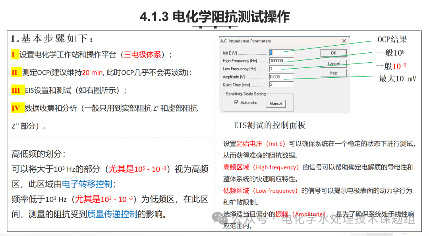Image resolution: width=429 pixels, height=236 pixels.
Task: Click the yellow step III marker
Action: click(16, 90)
